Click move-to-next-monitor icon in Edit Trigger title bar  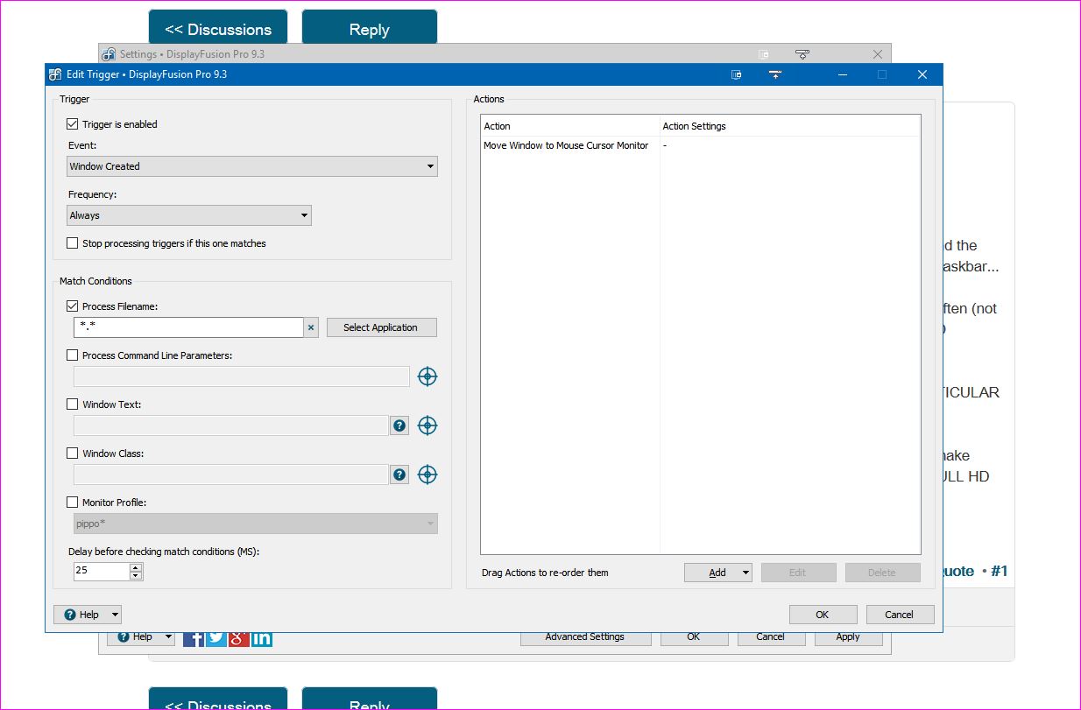[x=737, y=75]
